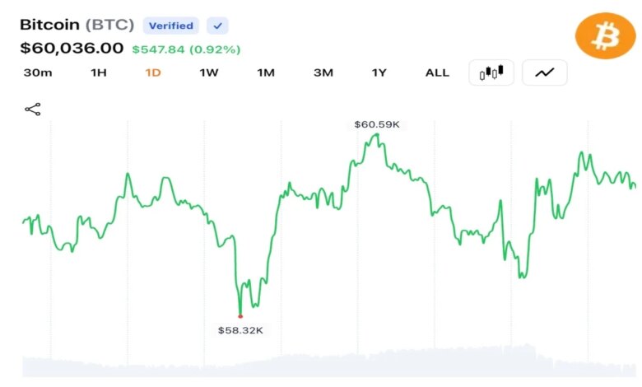Select the 1W time range
The height and width of the screenshot is (387, 642).
pos(209,73)
